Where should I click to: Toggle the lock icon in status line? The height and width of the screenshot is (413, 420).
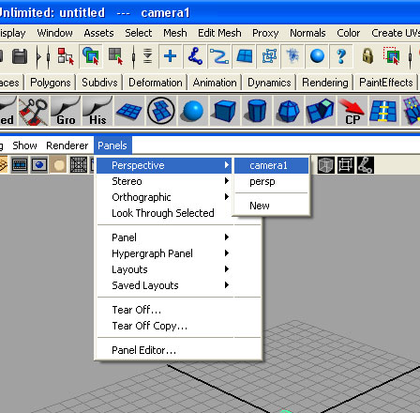[x=367, y=56]
